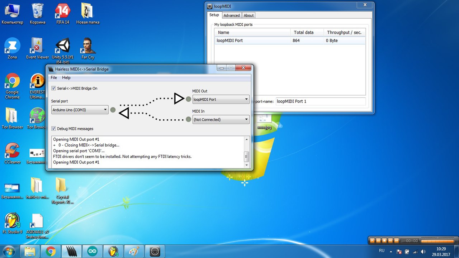The width and height of the screenshot is (459, 258).
Task: Click the debug log scrollbar up arrow
Action: (246, 139)
